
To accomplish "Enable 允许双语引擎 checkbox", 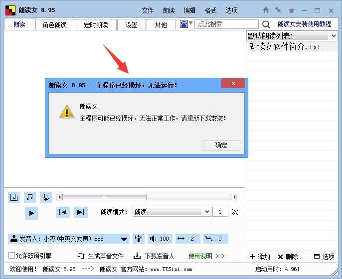I will (11, 255).
